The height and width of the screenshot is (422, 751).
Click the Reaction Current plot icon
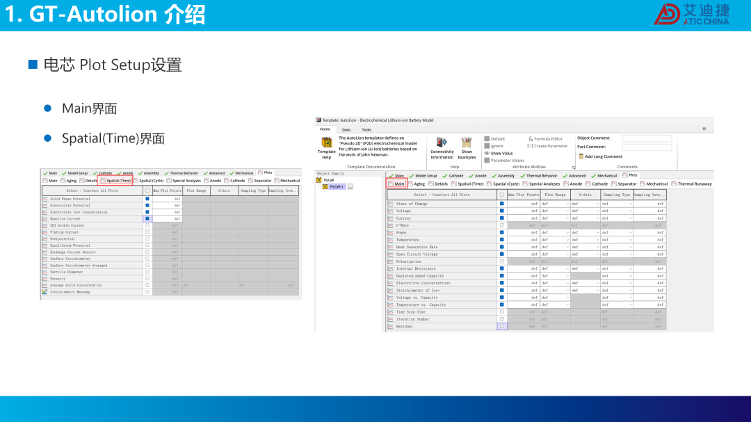point(45,218)
